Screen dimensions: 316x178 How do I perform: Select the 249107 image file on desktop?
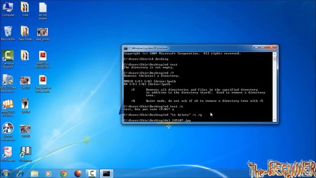click(25, 83)
